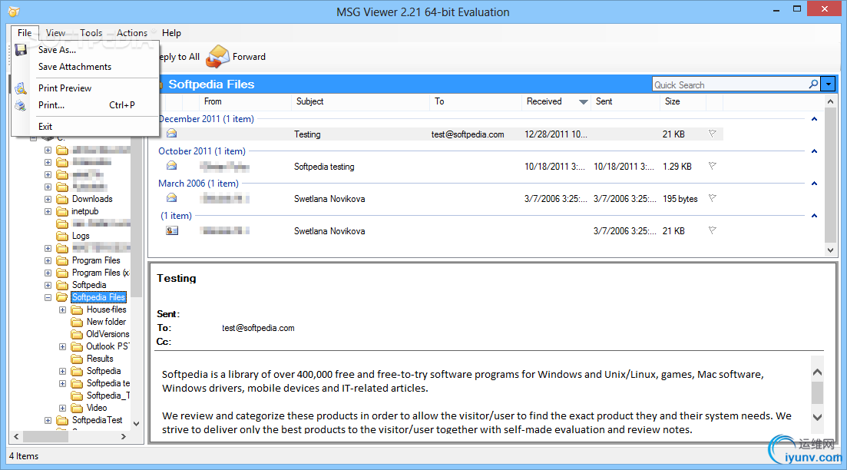Select the Softpedia_T folder in tree
This screenshot has height=470, width=847.
click(108, 396)
